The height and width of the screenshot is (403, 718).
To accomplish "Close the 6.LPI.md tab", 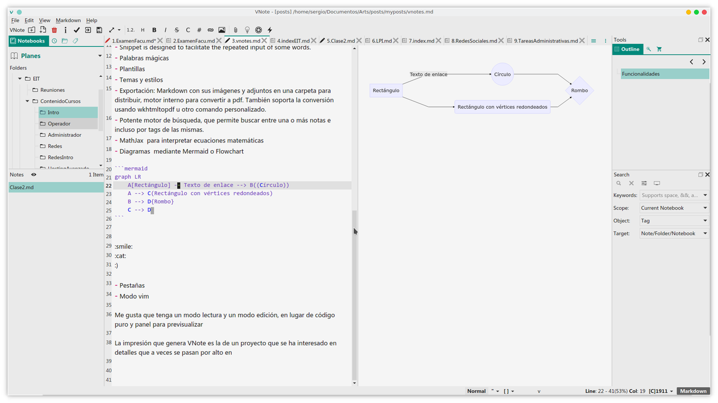I will pos(396,40).
